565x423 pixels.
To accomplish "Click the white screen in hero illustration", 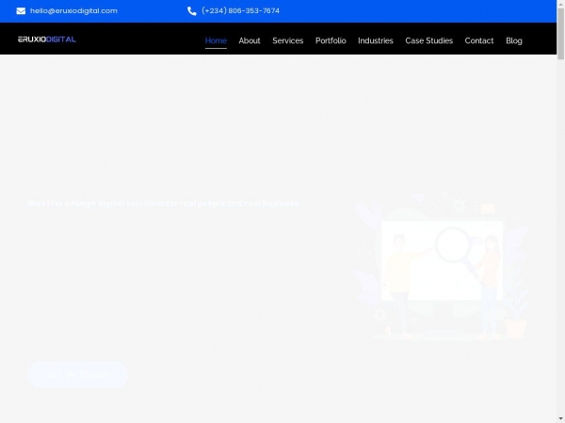I will (x=443, y=282).
